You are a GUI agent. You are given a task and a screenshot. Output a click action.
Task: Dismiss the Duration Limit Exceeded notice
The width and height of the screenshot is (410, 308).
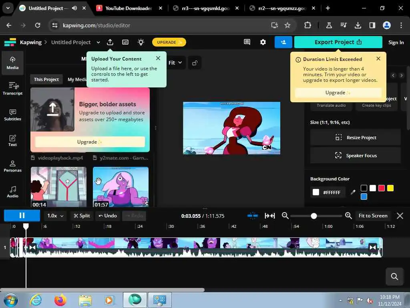[x=378, y=59]
